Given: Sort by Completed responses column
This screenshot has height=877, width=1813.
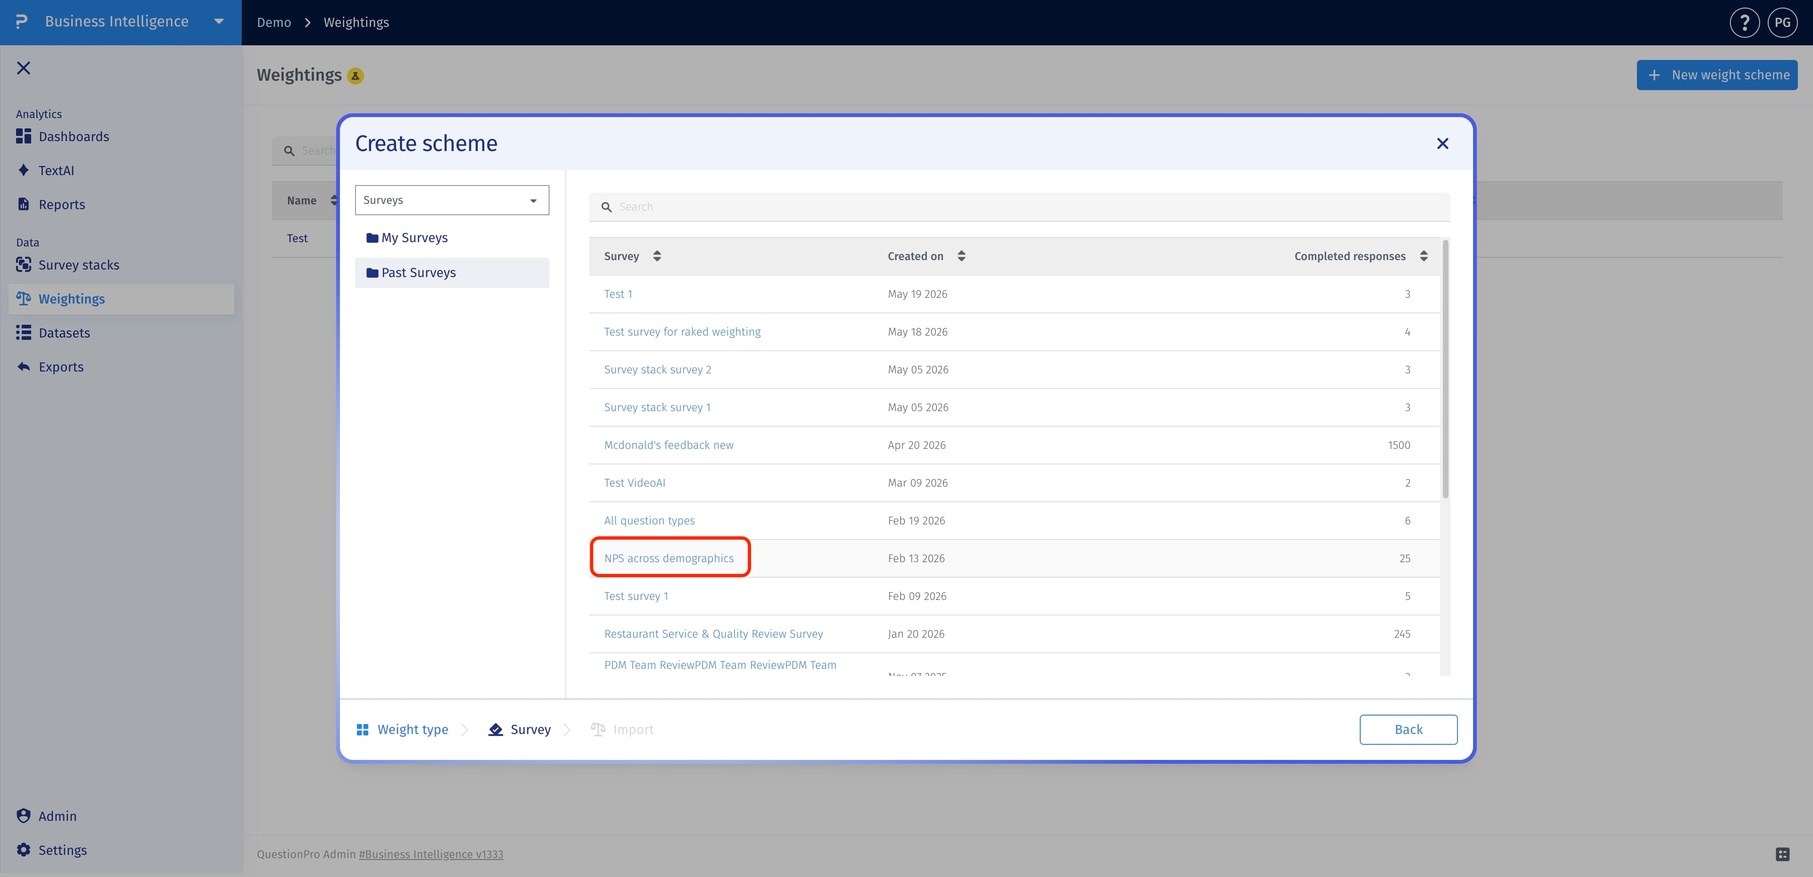Looking at the screenshot, I should pos(1423,256).
